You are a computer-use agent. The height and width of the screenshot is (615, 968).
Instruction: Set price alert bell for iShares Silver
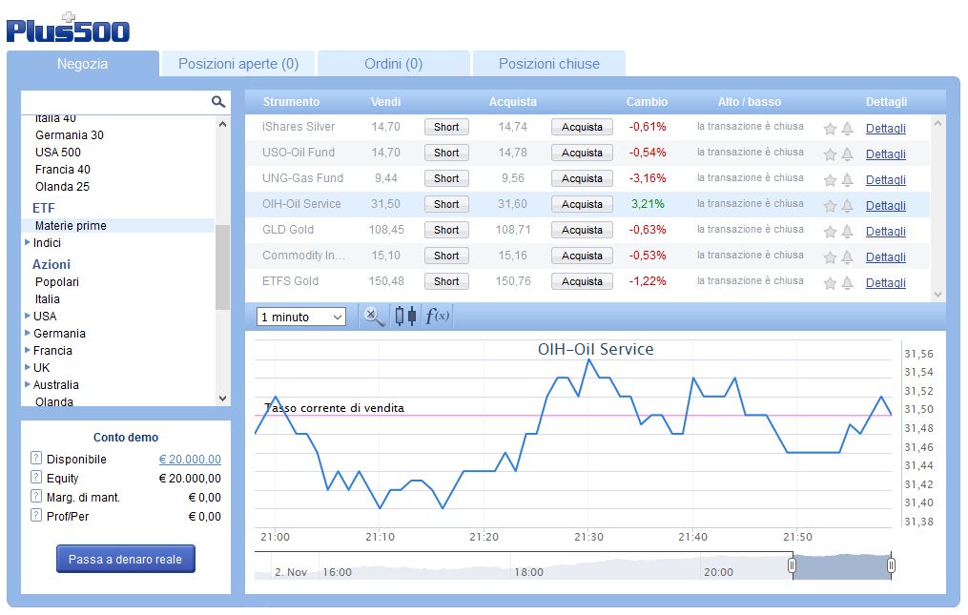pyautogui.click(x=847, y=129)
